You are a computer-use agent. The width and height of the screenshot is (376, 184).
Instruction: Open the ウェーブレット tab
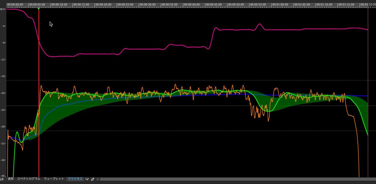54,179
